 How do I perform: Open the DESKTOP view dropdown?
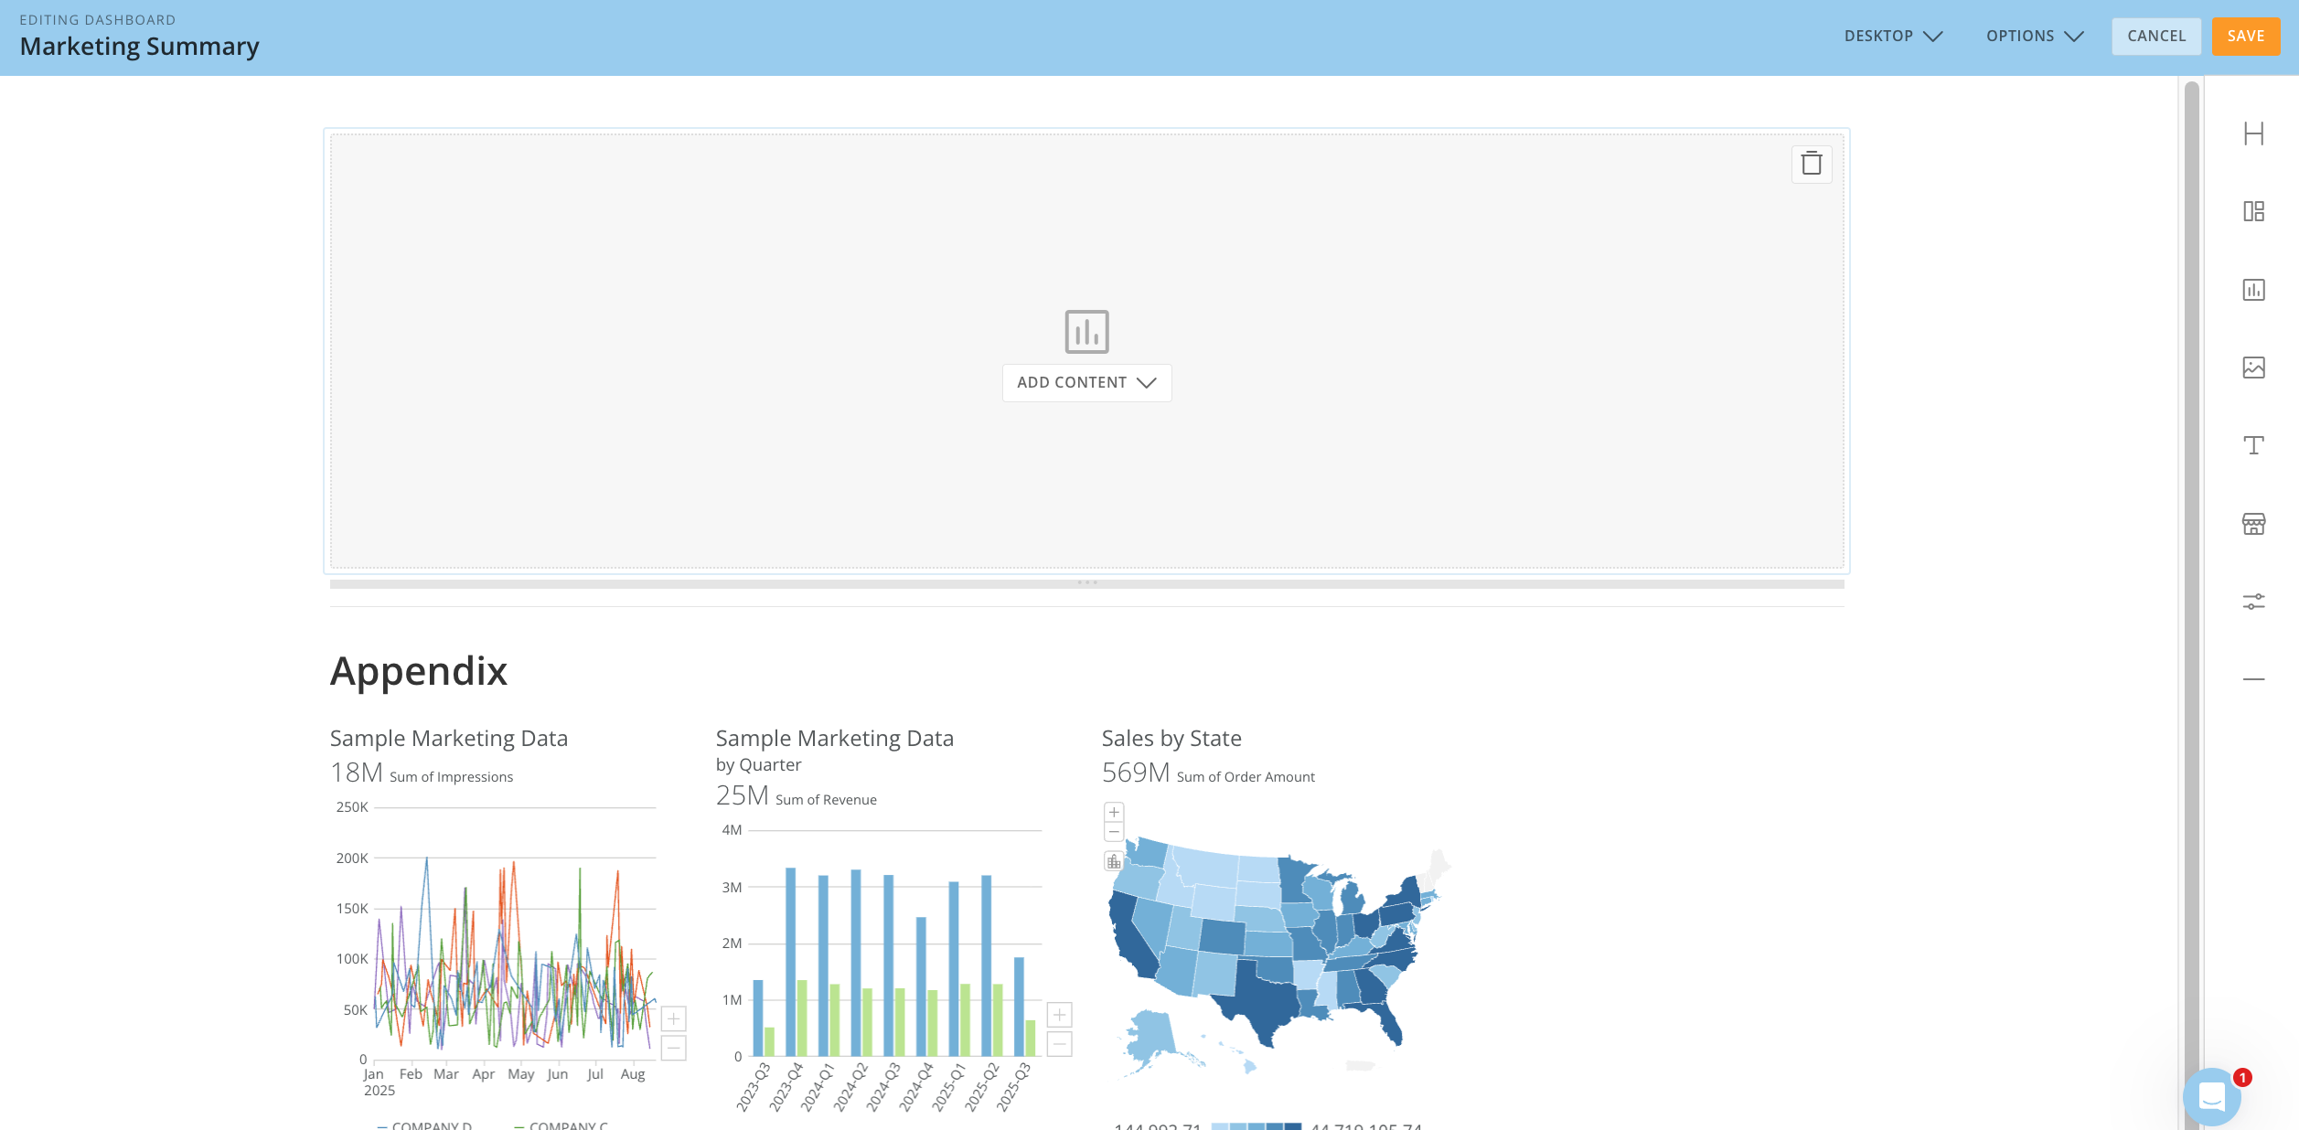click(x=1892, y=37)
